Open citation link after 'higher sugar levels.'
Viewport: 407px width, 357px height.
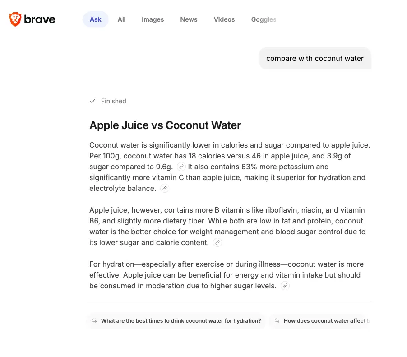(x=285, y=286)
